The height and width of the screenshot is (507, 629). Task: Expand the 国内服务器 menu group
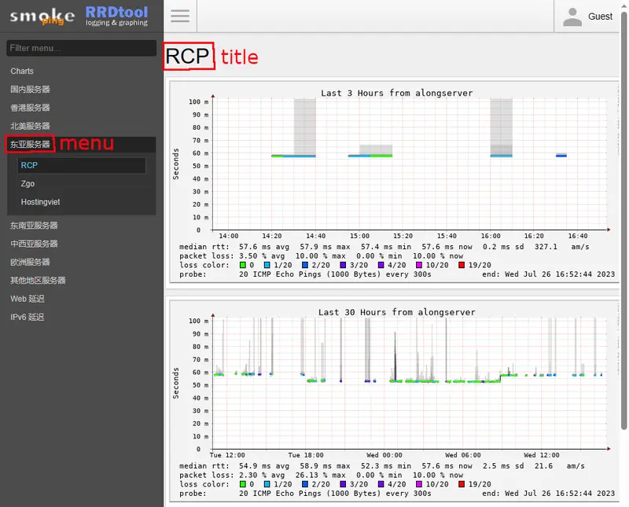tap(30, 90)
